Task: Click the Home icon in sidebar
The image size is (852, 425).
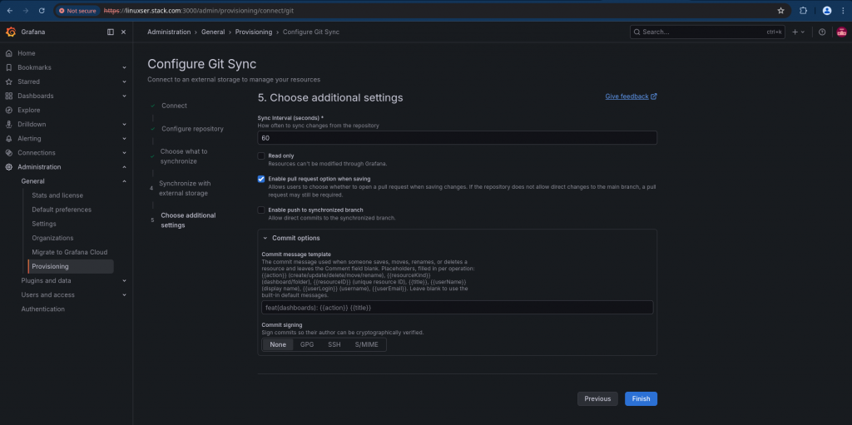Action: click(x=8, y=53)
